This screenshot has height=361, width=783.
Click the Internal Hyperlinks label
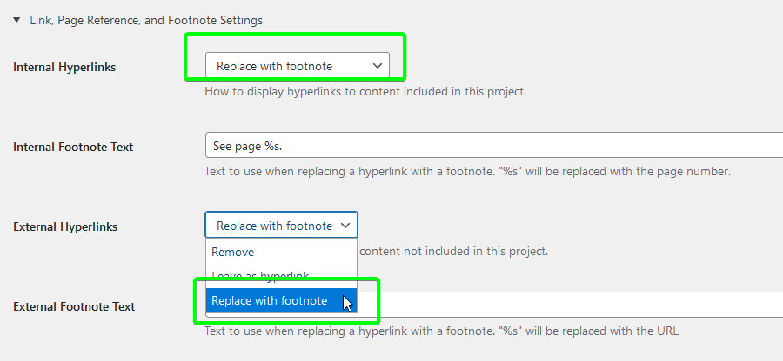[x=64, y=67]
